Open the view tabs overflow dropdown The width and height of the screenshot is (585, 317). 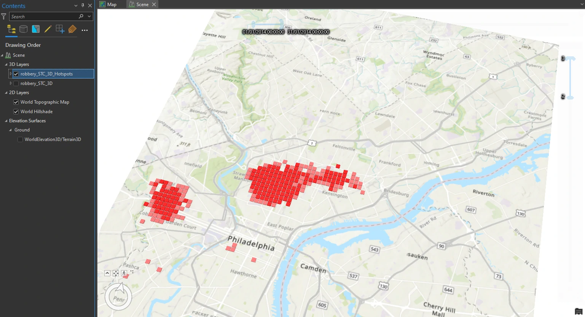[x=582, y=4]
